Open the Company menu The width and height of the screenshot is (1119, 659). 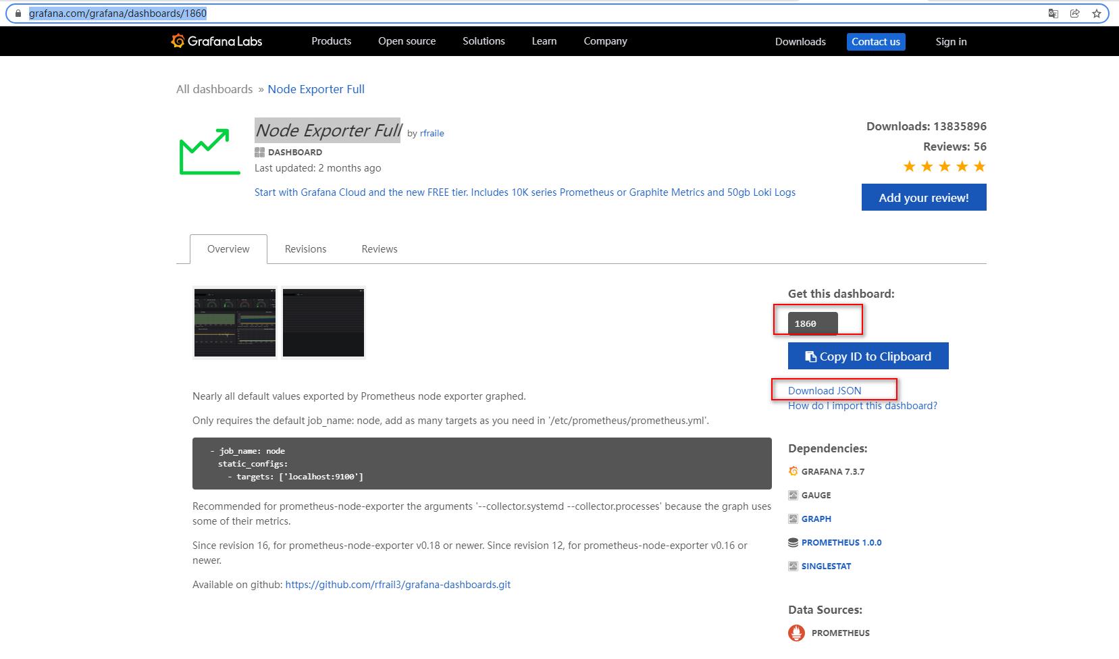pos(605,41)
